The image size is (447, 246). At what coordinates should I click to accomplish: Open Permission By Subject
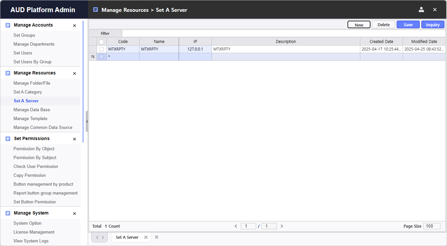(x=35, y=157)
